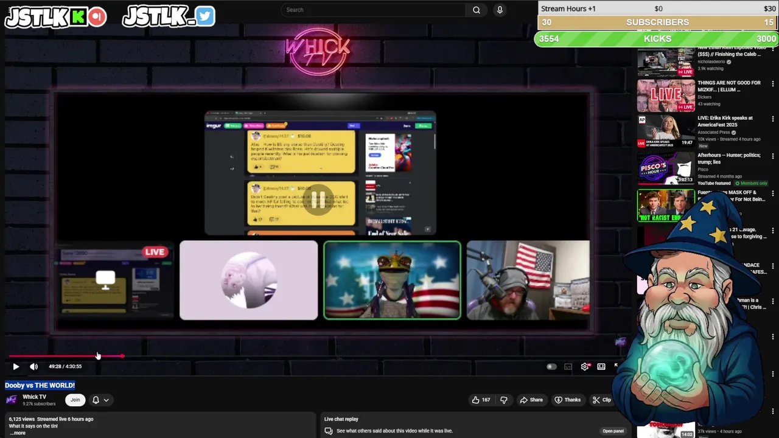
Task: Click the 'What it says on the tin!' description
Action: (33, 426)
